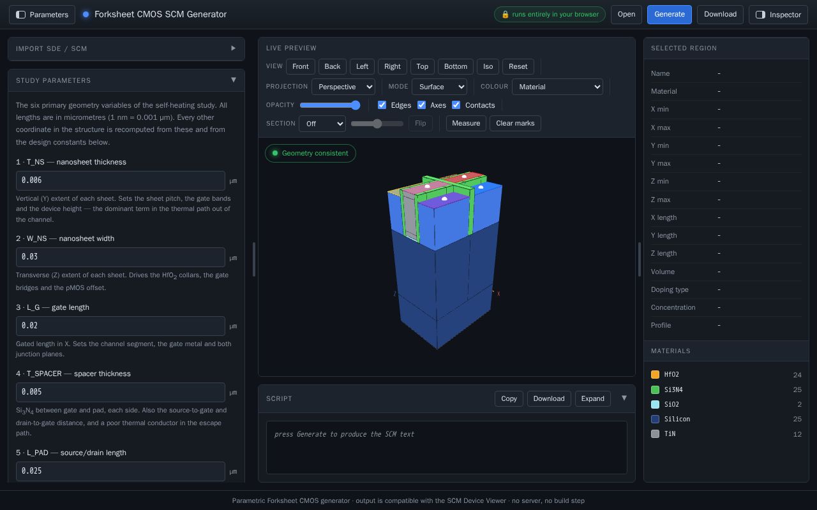817x510 pixels.
Task: Click the Silicon dark blue swatch
Action: point(655,419)
